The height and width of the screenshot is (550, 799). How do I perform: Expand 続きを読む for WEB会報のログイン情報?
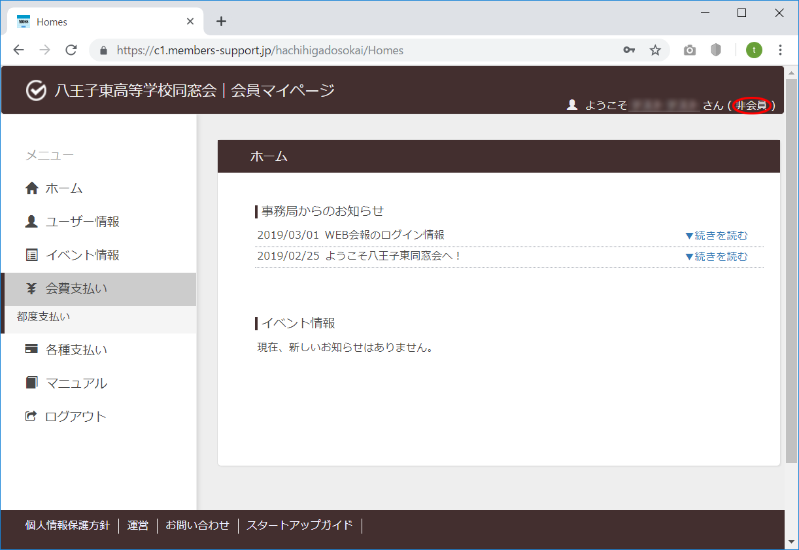coord(716,235)
